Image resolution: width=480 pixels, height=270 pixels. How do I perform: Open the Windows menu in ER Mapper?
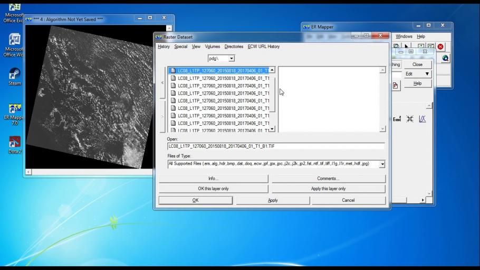pyautogui.click(x=404, y=36)
